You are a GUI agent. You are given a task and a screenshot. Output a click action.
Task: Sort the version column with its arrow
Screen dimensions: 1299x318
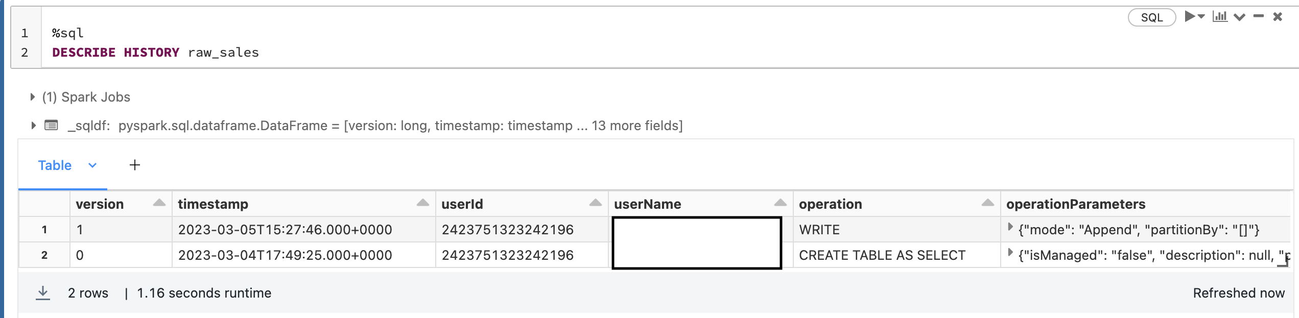pos(159,203)
